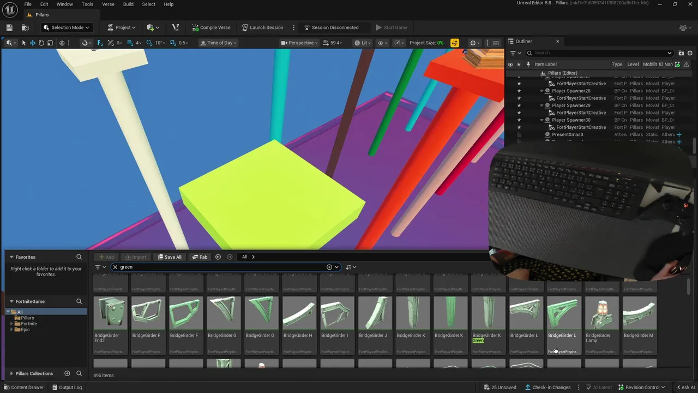Open the Selection Mode dropdown
This screenshot has width=698, height=393.
click(66, 27)
